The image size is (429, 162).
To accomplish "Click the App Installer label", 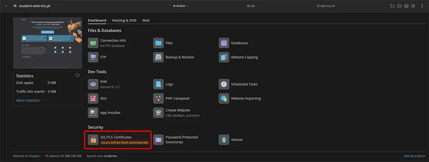I will point(110,113).
